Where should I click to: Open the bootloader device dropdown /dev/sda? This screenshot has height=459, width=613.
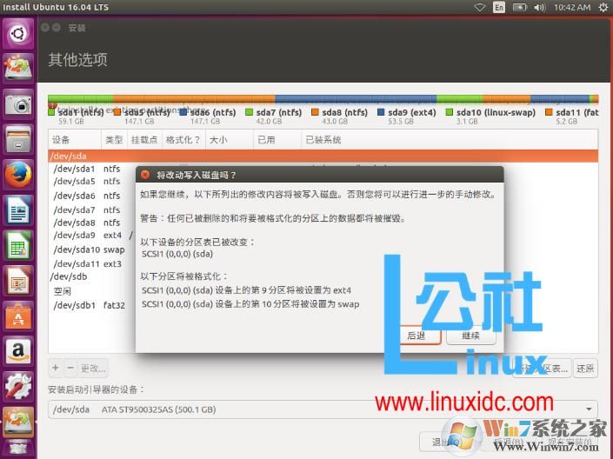pos(323,409)
